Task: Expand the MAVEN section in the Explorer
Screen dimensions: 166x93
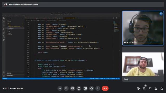Action: (15, 77)
